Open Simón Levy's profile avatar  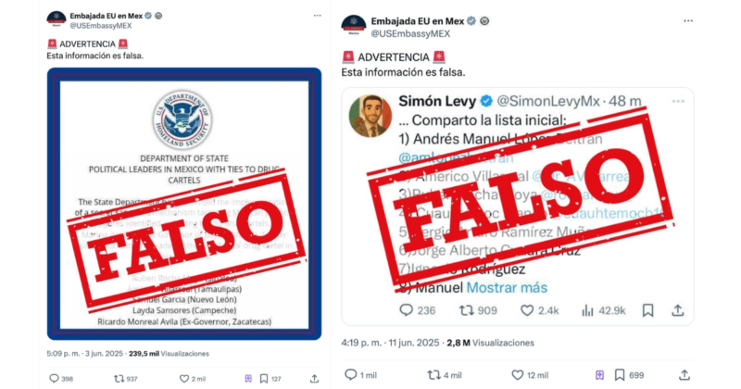(370, 116)
